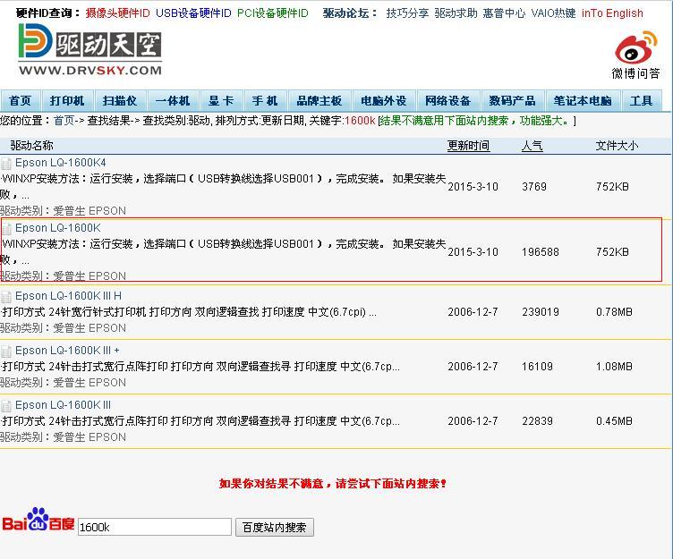Click the green 结果不满意用下面站内搜索 hint link

473,121
